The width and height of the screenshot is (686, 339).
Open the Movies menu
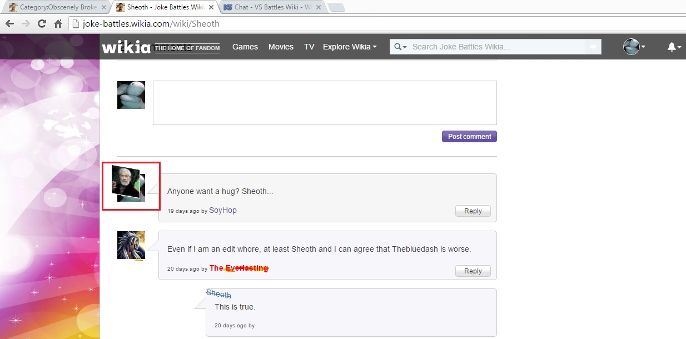281,47
